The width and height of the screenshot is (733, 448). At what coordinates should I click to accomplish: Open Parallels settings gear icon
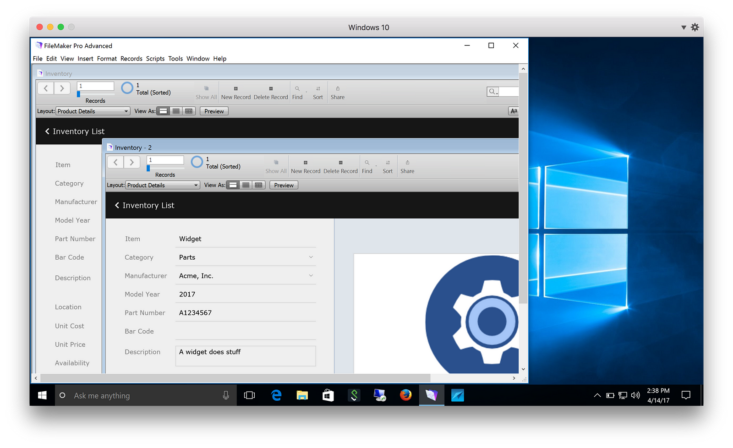(x=695, y=27)
